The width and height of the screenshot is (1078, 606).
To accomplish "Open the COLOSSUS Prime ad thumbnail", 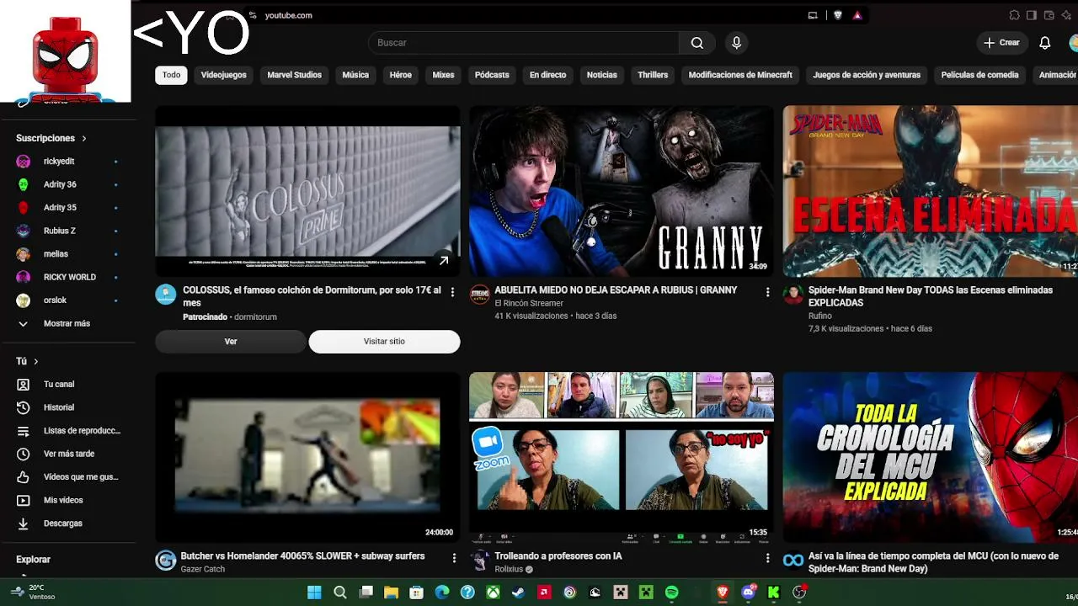I will point(307,191).
